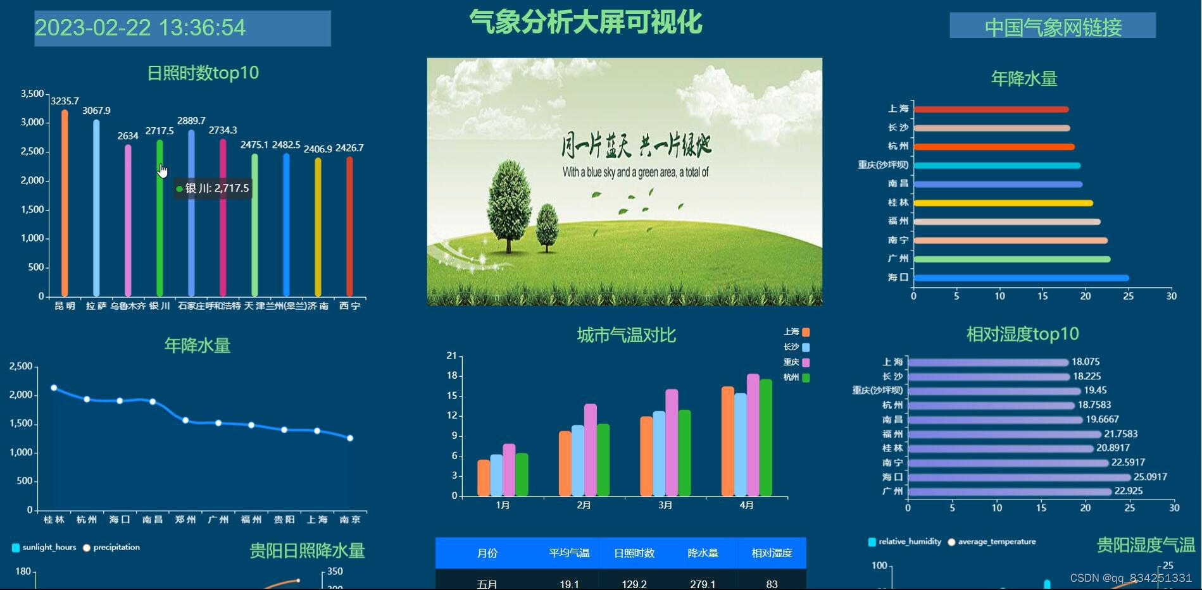Click the 兰州 bar labeled 2482.5
The height and width of the screenshot is (590, 1202).
tap(286, 224)
